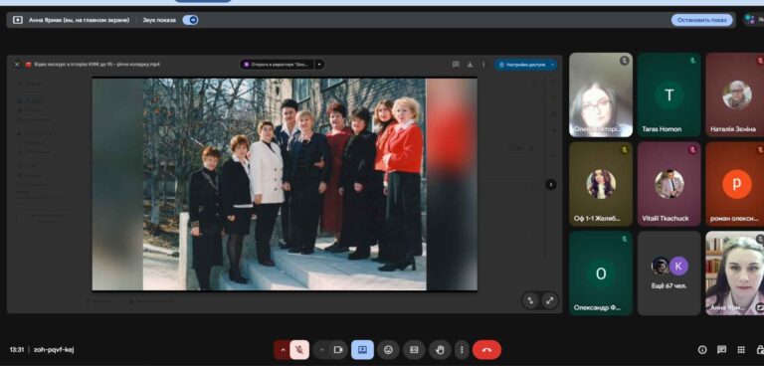This screenshot has height=366, width=764.
Task: Open the emoji reactions button
Action: pos(388,350)
